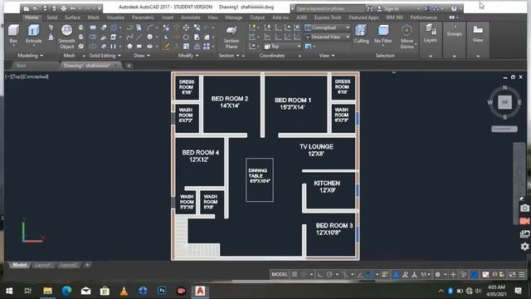Click the annotation scale 1:1 button
This screenshot has height=299, width=531.
426,274
